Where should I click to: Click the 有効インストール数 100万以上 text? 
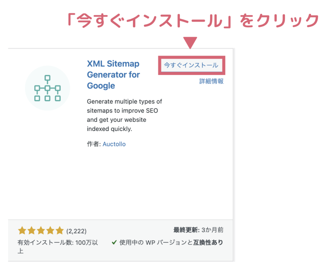(58, 247)
